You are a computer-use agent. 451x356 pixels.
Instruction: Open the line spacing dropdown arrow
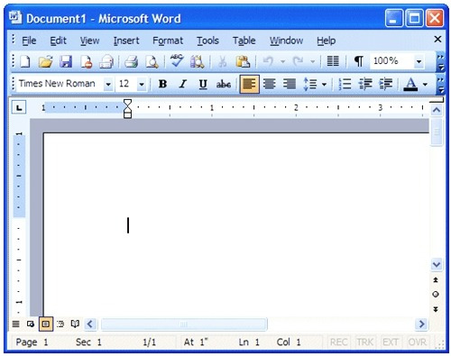[324, 84]
